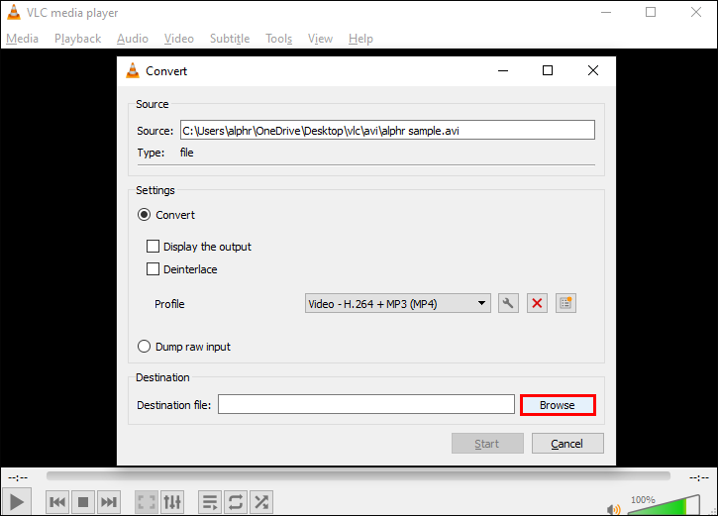
Task: Open the Media menu
Action: point(22,39)
